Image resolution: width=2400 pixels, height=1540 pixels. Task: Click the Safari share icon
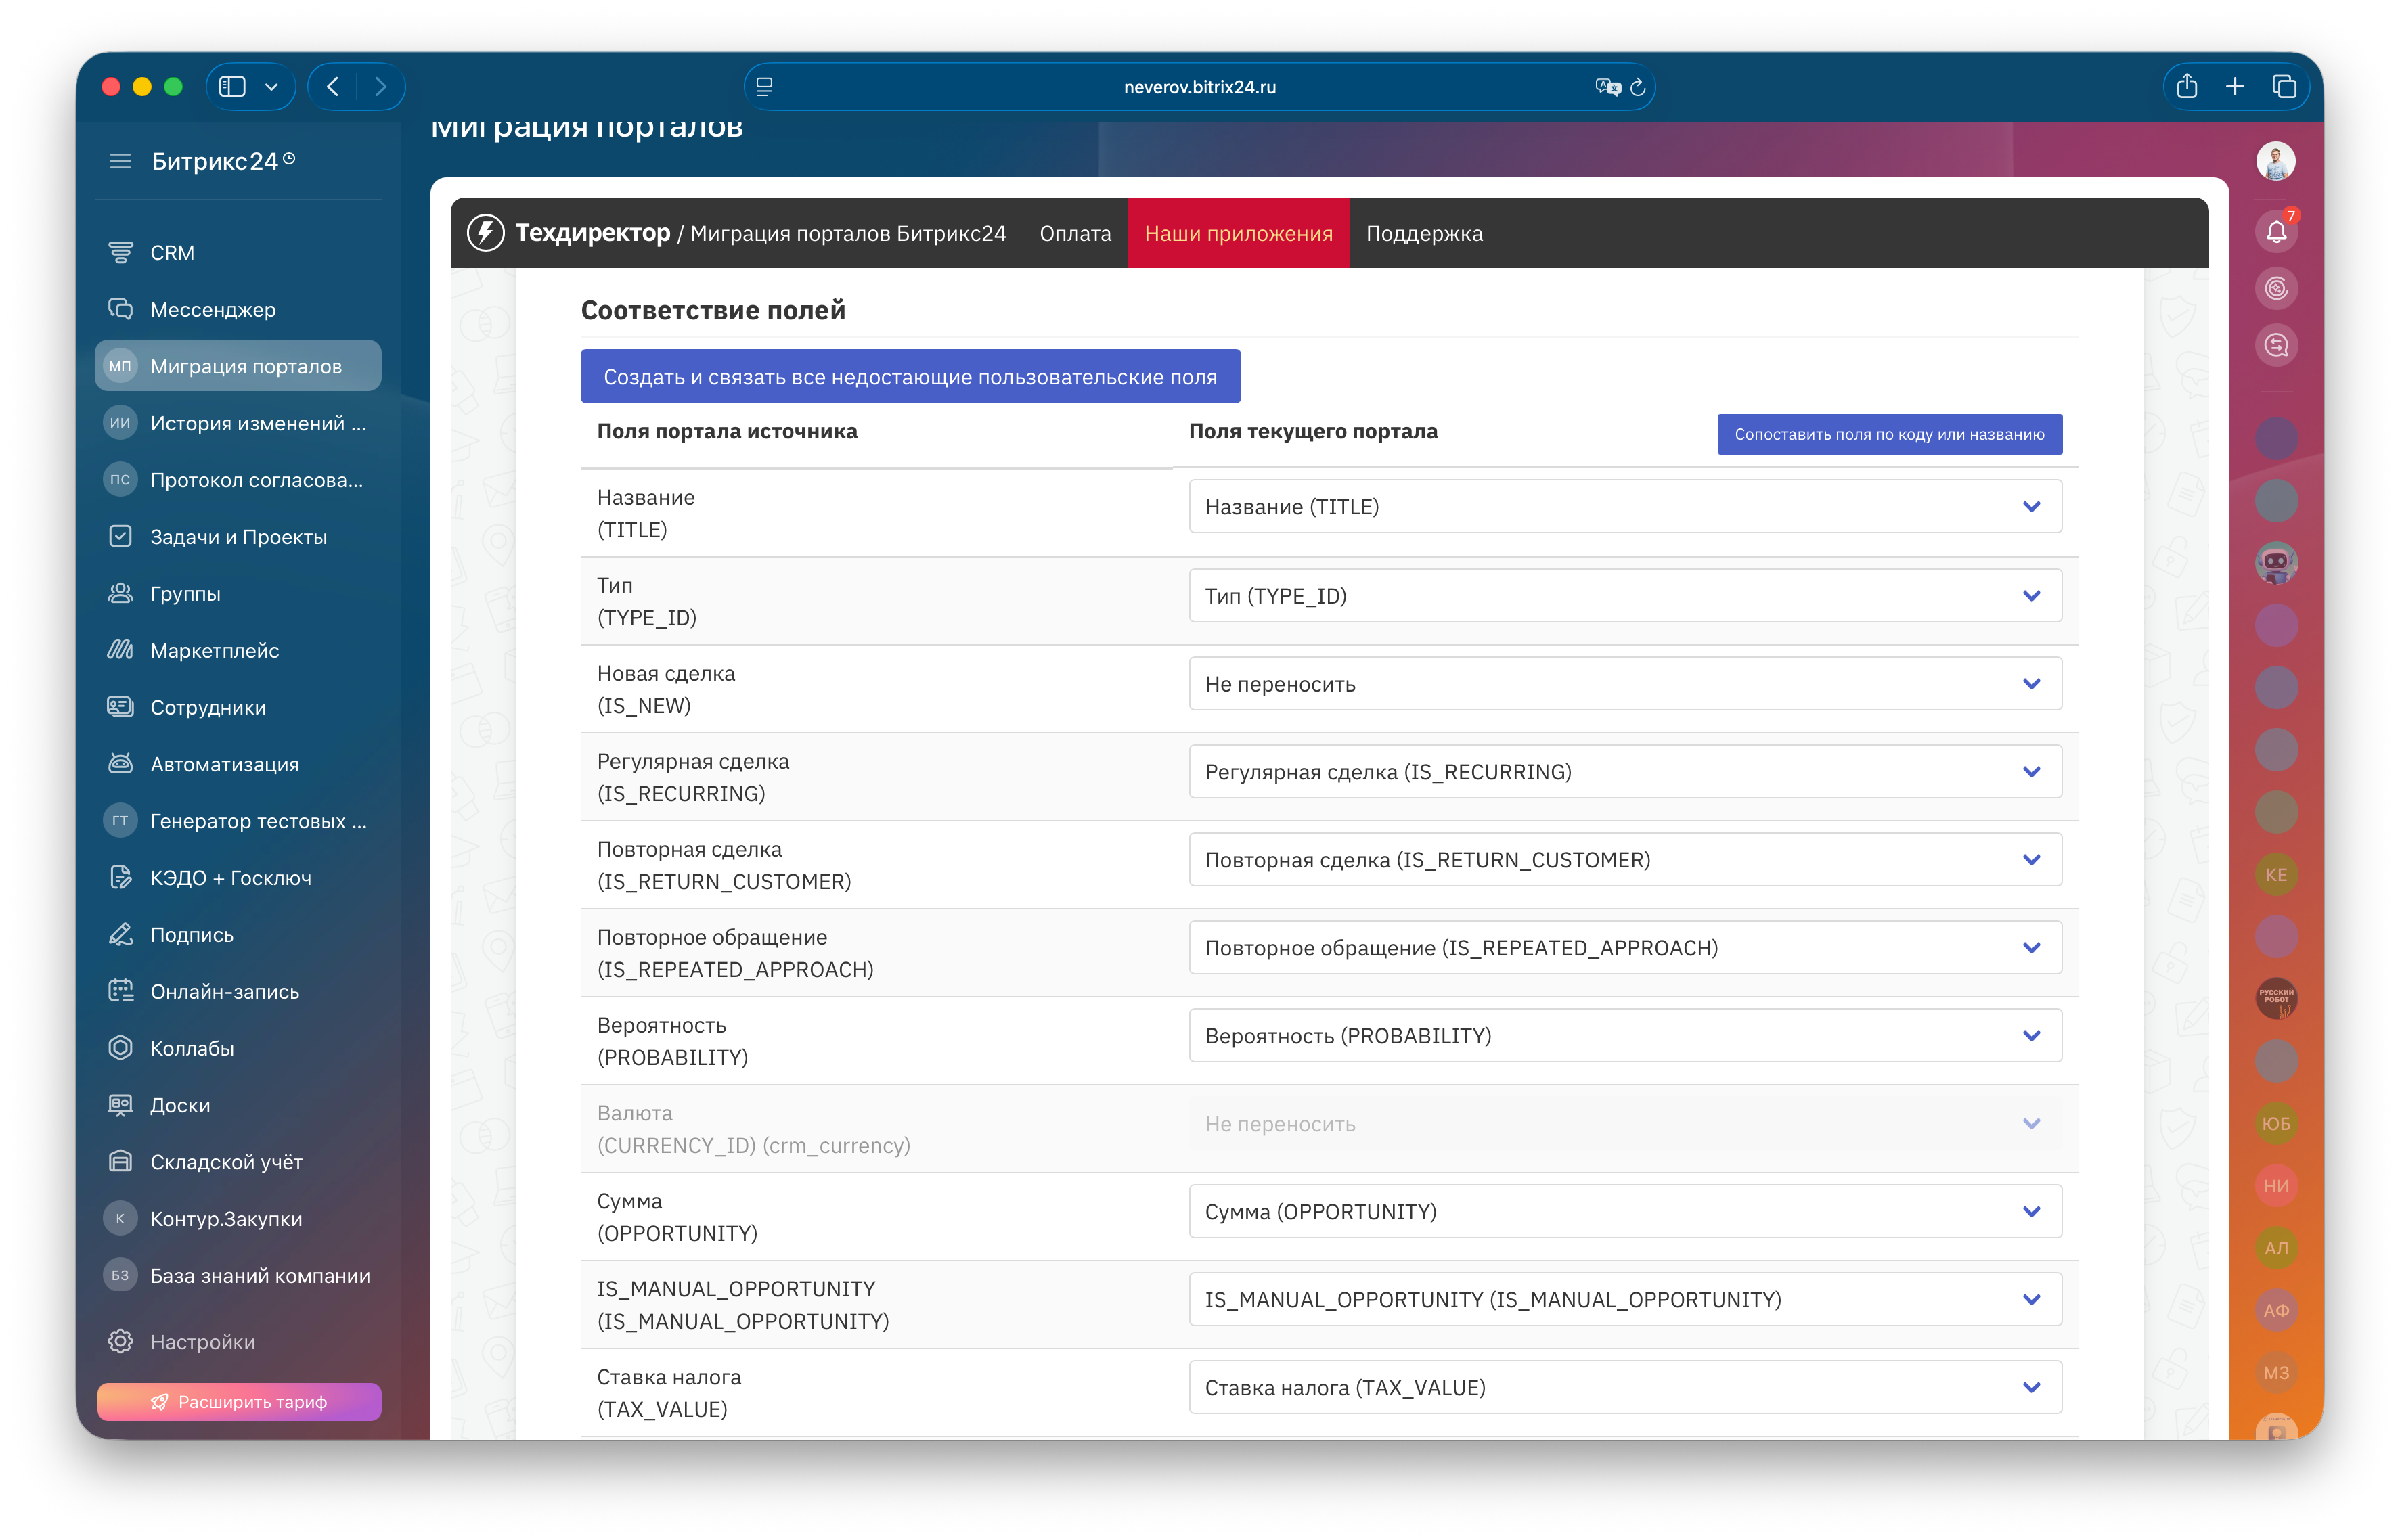click(2187, 87)
